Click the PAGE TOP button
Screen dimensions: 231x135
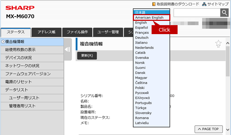pyautogui.click(x=209, y=129)
